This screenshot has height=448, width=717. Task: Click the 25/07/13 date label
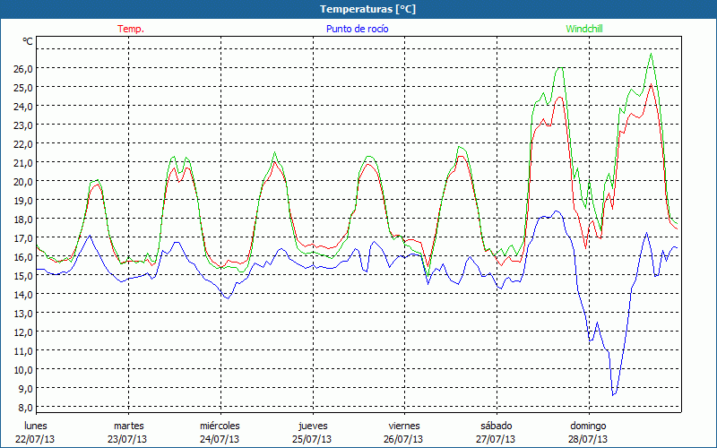click(313, 439)
